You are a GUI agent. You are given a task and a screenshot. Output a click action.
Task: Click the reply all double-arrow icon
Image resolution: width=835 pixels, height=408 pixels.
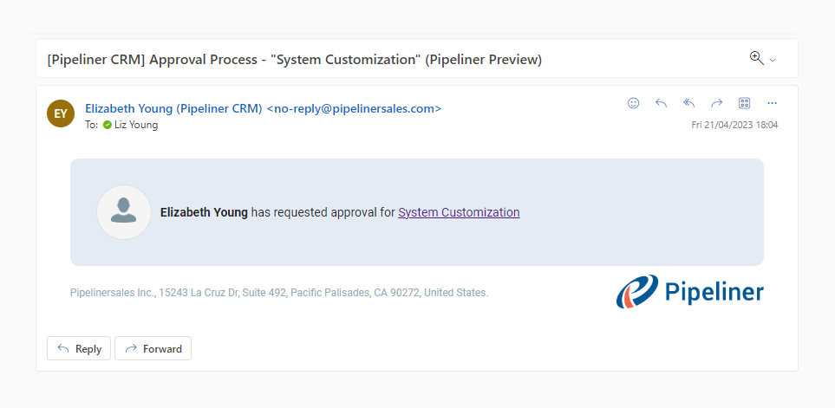click(x=688, y=103)
